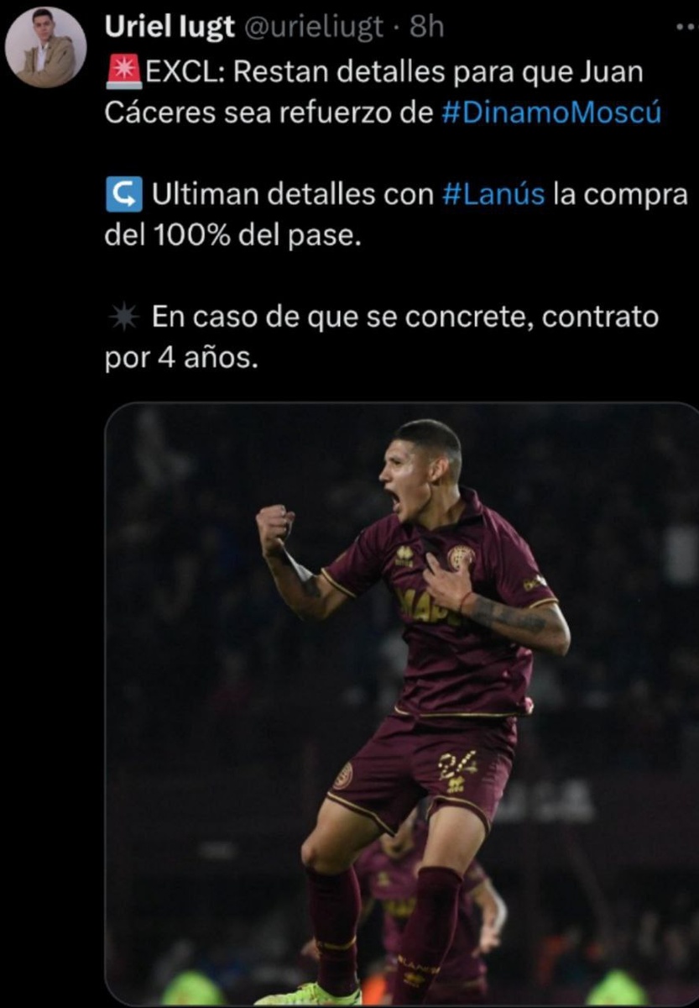This screenshot has height=1008, width=699.
Task: Open the tweet's more options dots
Action: coord(686,28)
